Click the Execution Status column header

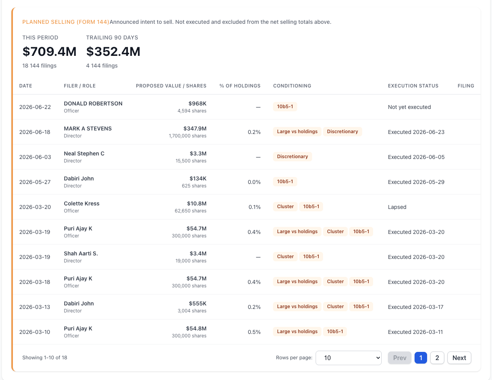pos(413,86)
